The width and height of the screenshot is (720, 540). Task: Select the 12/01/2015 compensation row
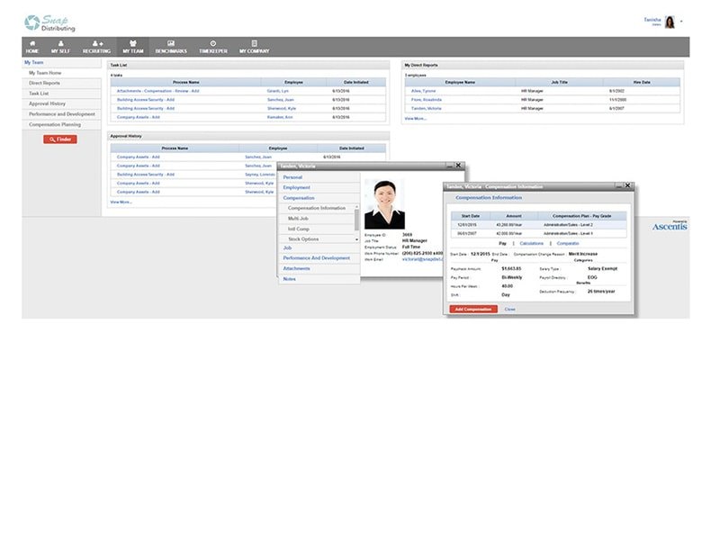pos(538,225)
